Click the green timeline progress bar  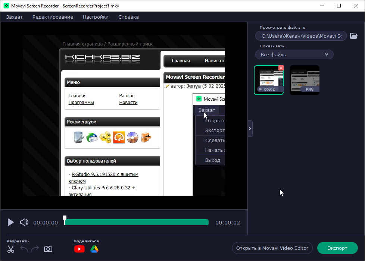tap(137, 222)
